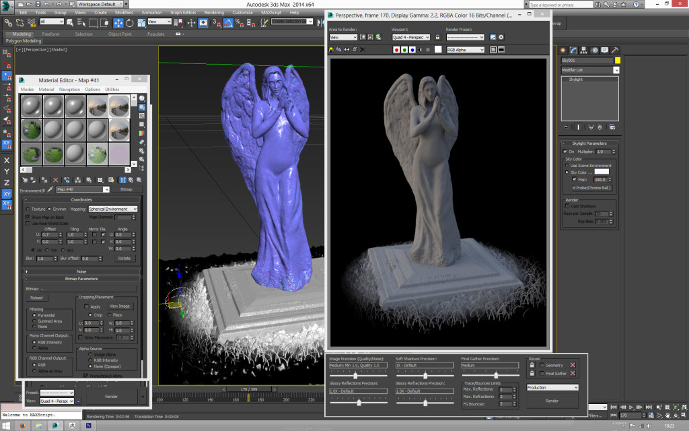Click the Play Animation button
The height and width of the screenshot is (431, 689).
pos(631,407)
